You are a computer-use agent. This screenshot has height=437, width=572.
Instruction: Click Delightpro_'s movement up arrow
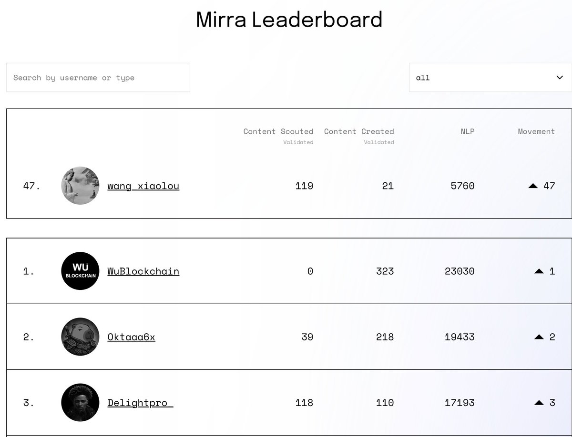[539, 403]
